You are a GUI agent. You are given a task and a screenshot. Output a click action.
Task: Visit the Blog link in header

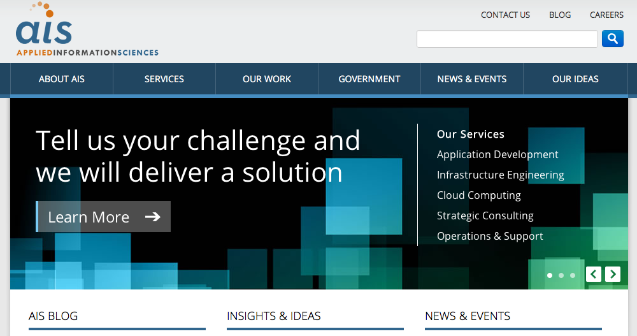click(x=560, y=15)
